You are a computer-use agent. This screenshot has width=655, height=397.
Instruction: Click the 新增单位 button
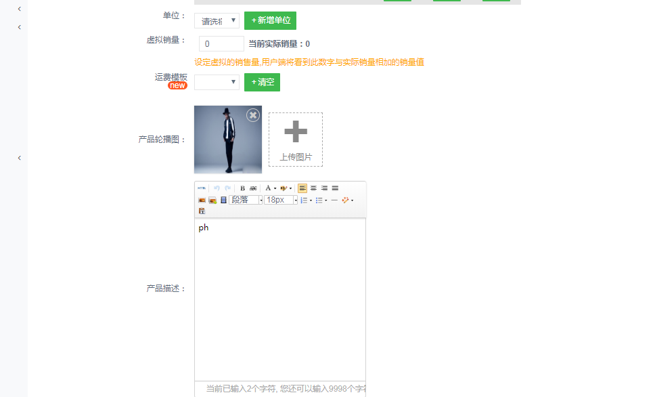(270, 21)
